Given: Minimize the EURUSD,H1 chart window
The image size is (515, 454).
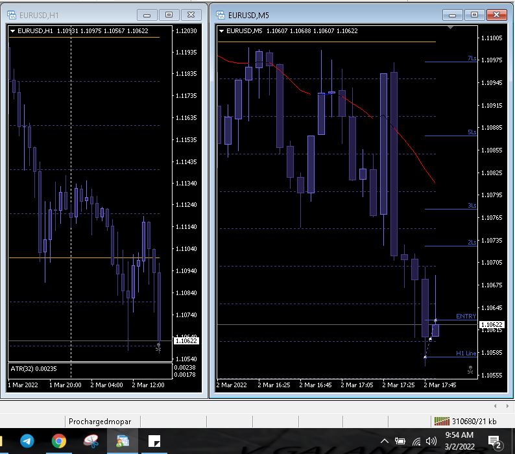Looking at the screenshot, I should pos(147,15).
